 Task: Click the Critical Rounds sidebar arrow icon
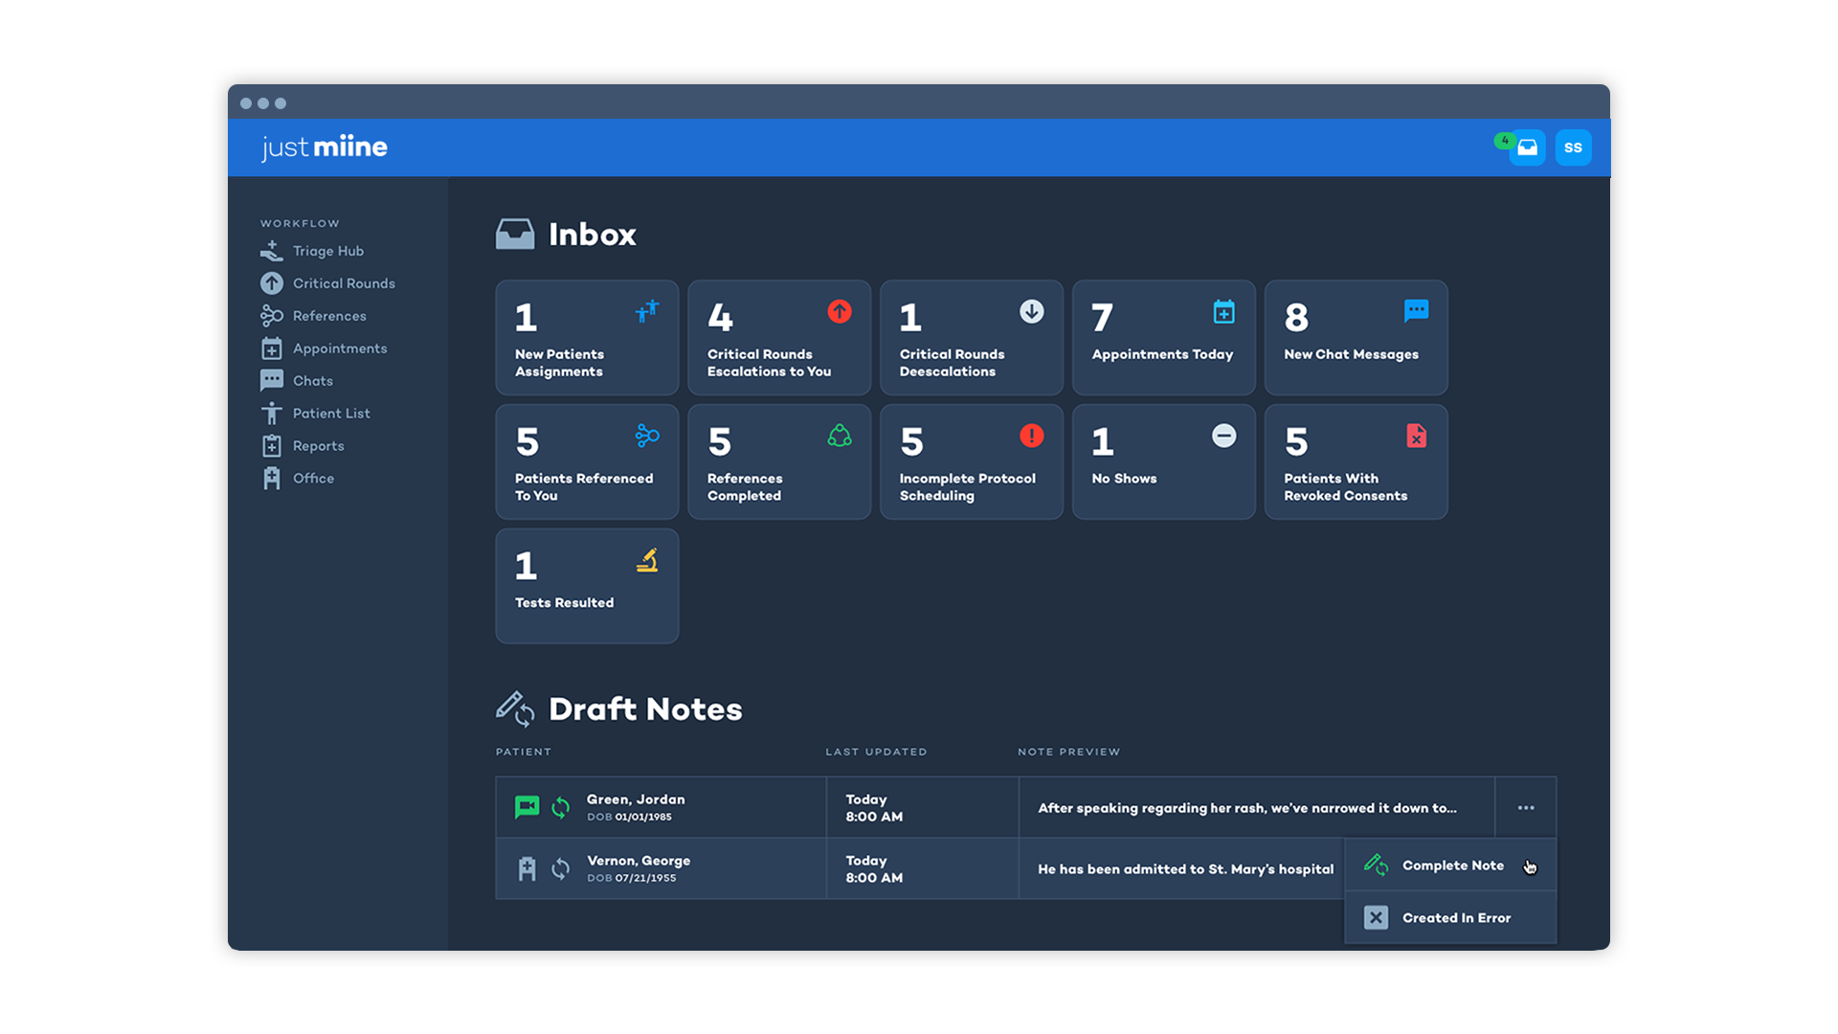tap(272, 283)
